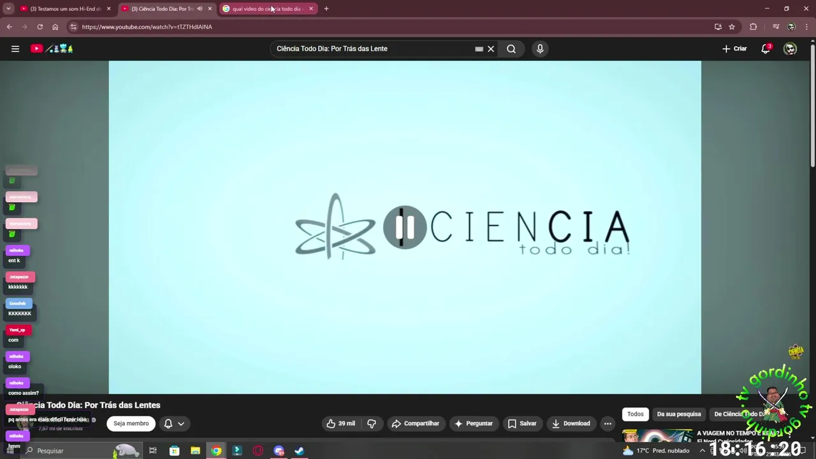Image resolution: width=816 pixels, height=459 pixels.
Task: Open Microsoft Store from taskbar
Action: coord(174,451)
